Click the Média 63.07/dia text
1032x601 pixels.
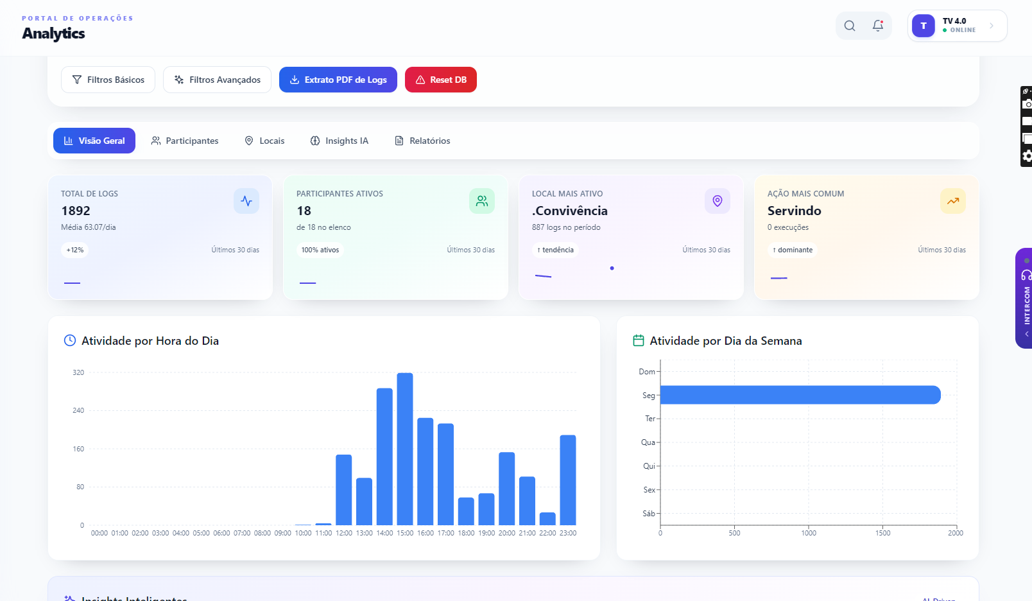(x=89, y=227)
